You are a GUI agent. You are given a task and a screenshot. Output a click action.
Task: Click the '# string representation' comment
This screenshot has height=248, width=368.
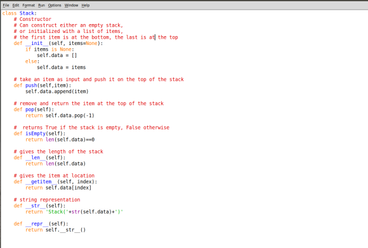coord(47,200)
